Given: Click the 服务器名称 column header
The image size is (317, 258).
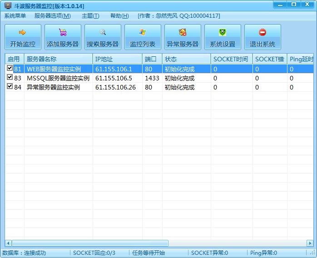Looking at the screenshot, I should pos(58,59).
